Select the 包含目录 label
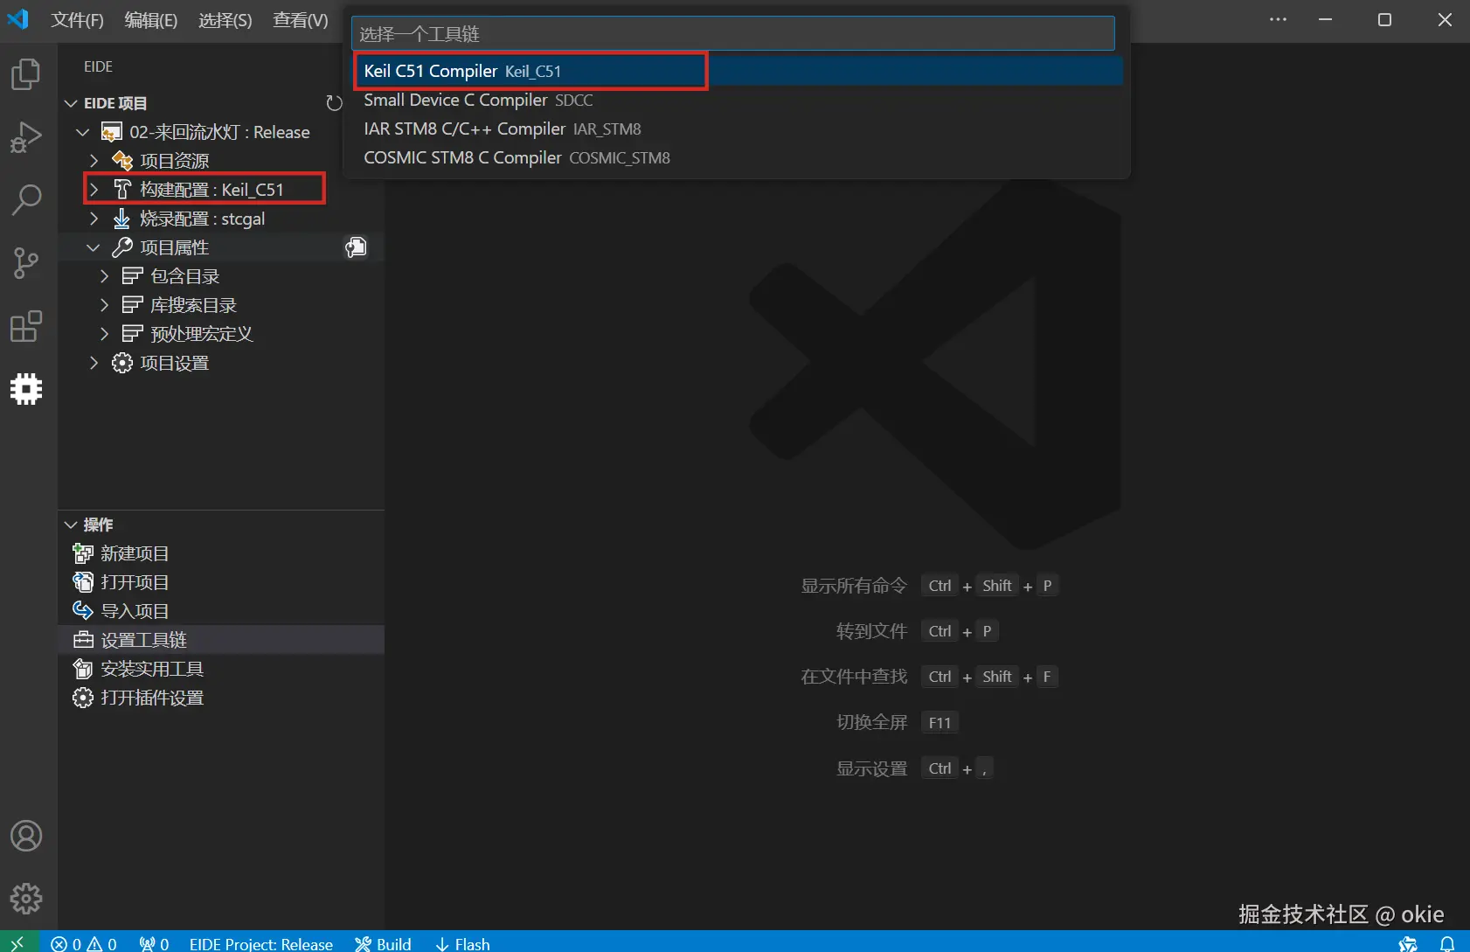The height and width of the screenshot is (952, 1470). point(185,276)
